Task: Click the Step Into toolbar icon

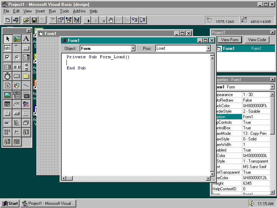Action: [x=135, y=20]
